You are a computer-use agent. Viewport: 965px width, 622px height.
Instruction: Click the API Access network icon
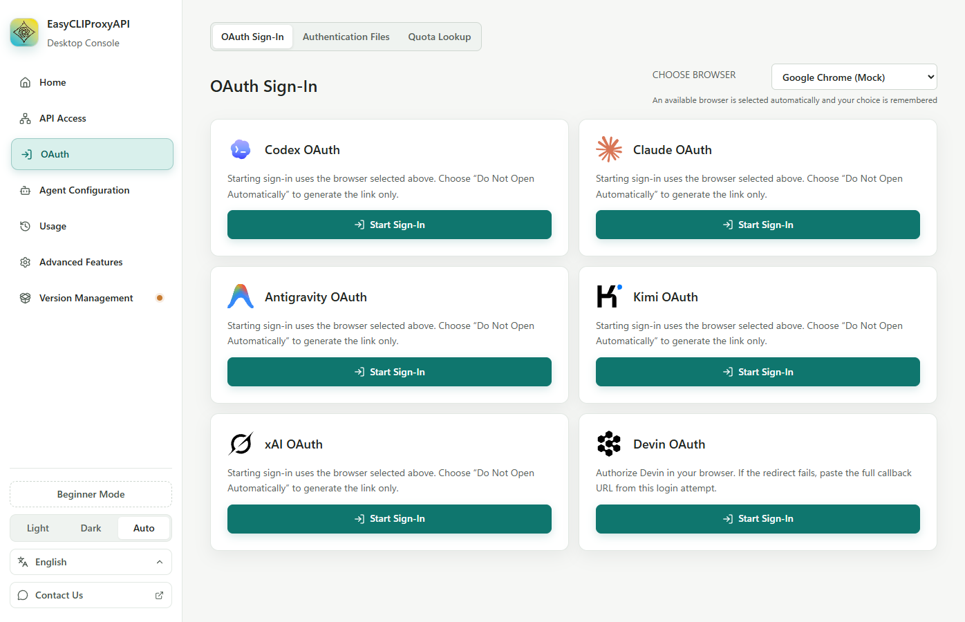pyautogui.click(x=26, y=118)
